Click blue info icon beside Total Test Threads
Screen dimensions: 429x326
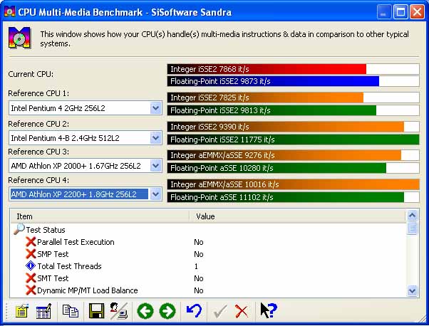31,265
